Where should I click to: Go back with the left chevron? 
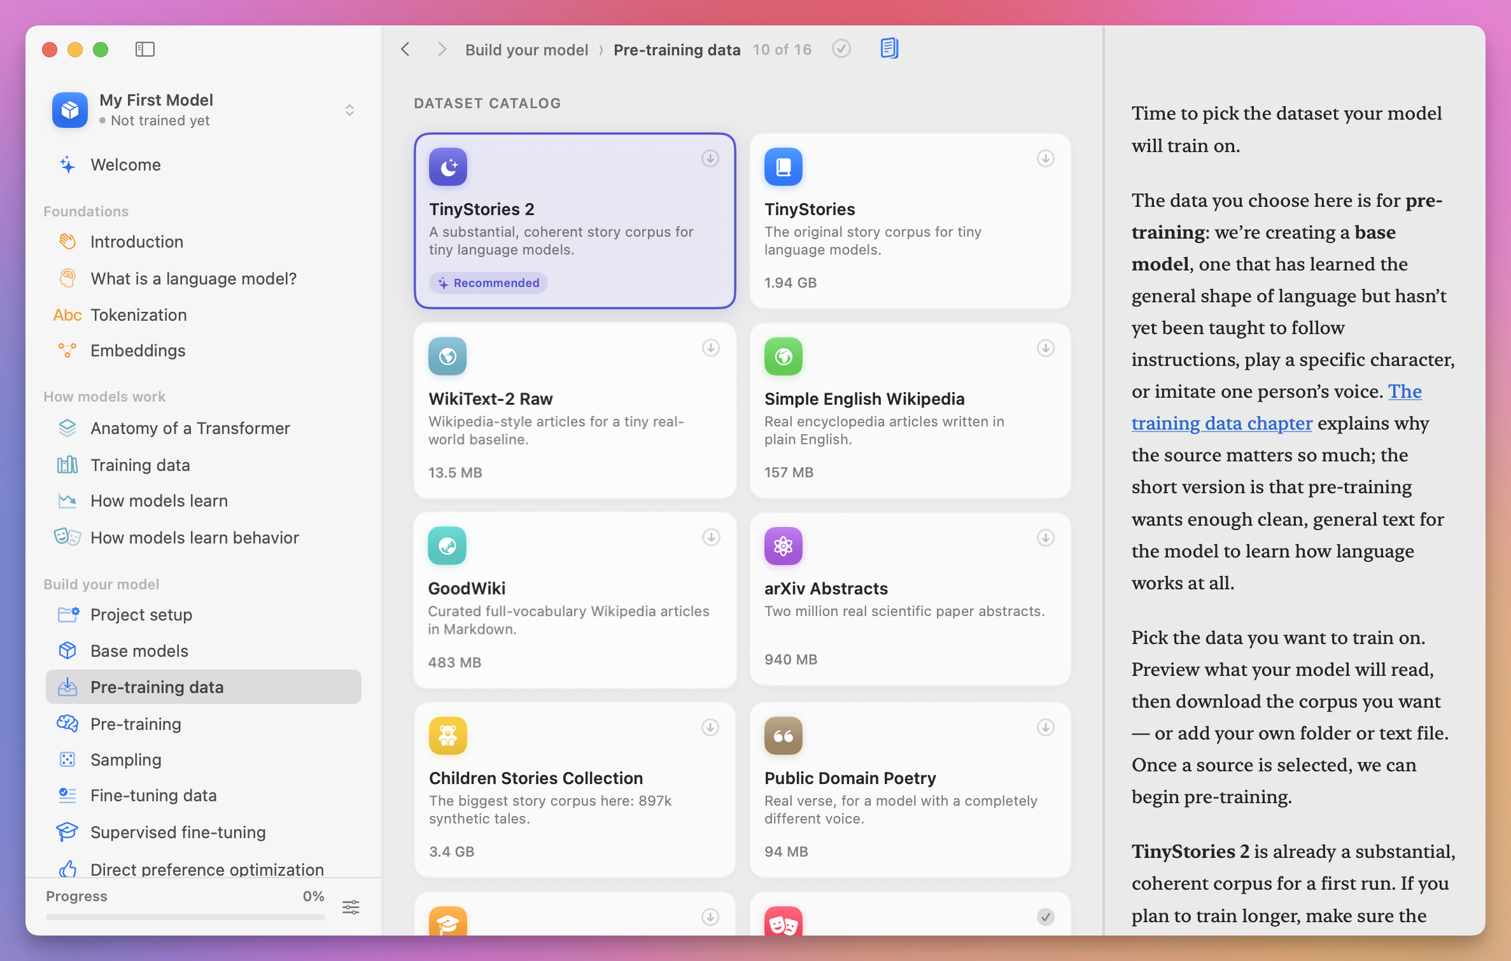coord(405,49)
